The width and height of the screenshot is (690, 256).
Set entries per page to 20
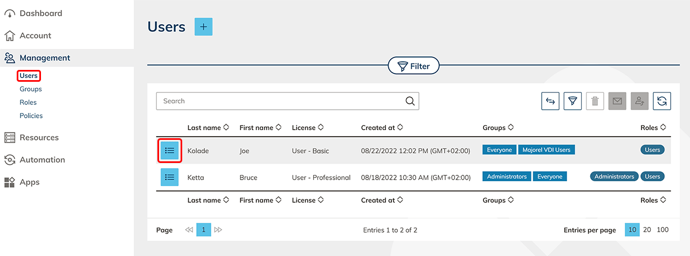647,230
